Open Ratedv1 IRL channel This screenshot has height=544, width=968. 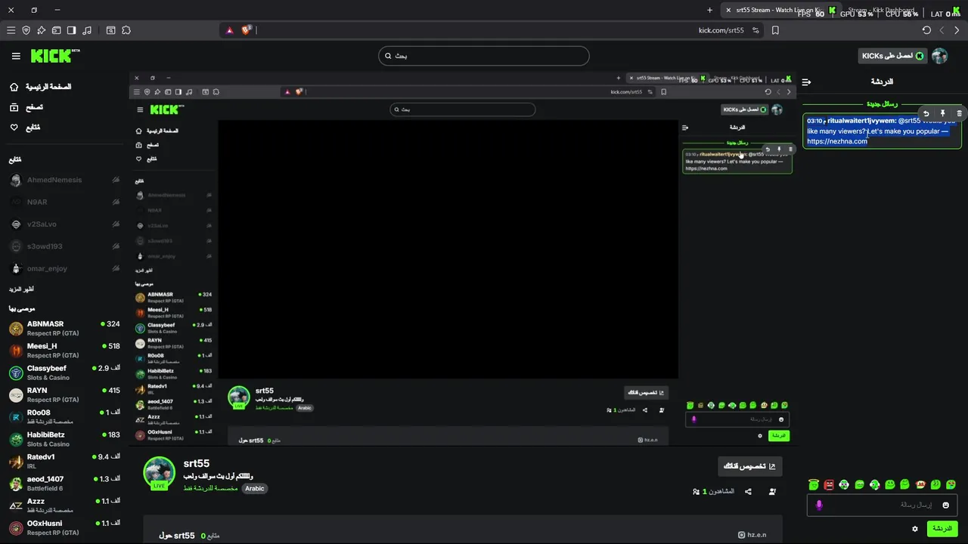coord(64,462)
